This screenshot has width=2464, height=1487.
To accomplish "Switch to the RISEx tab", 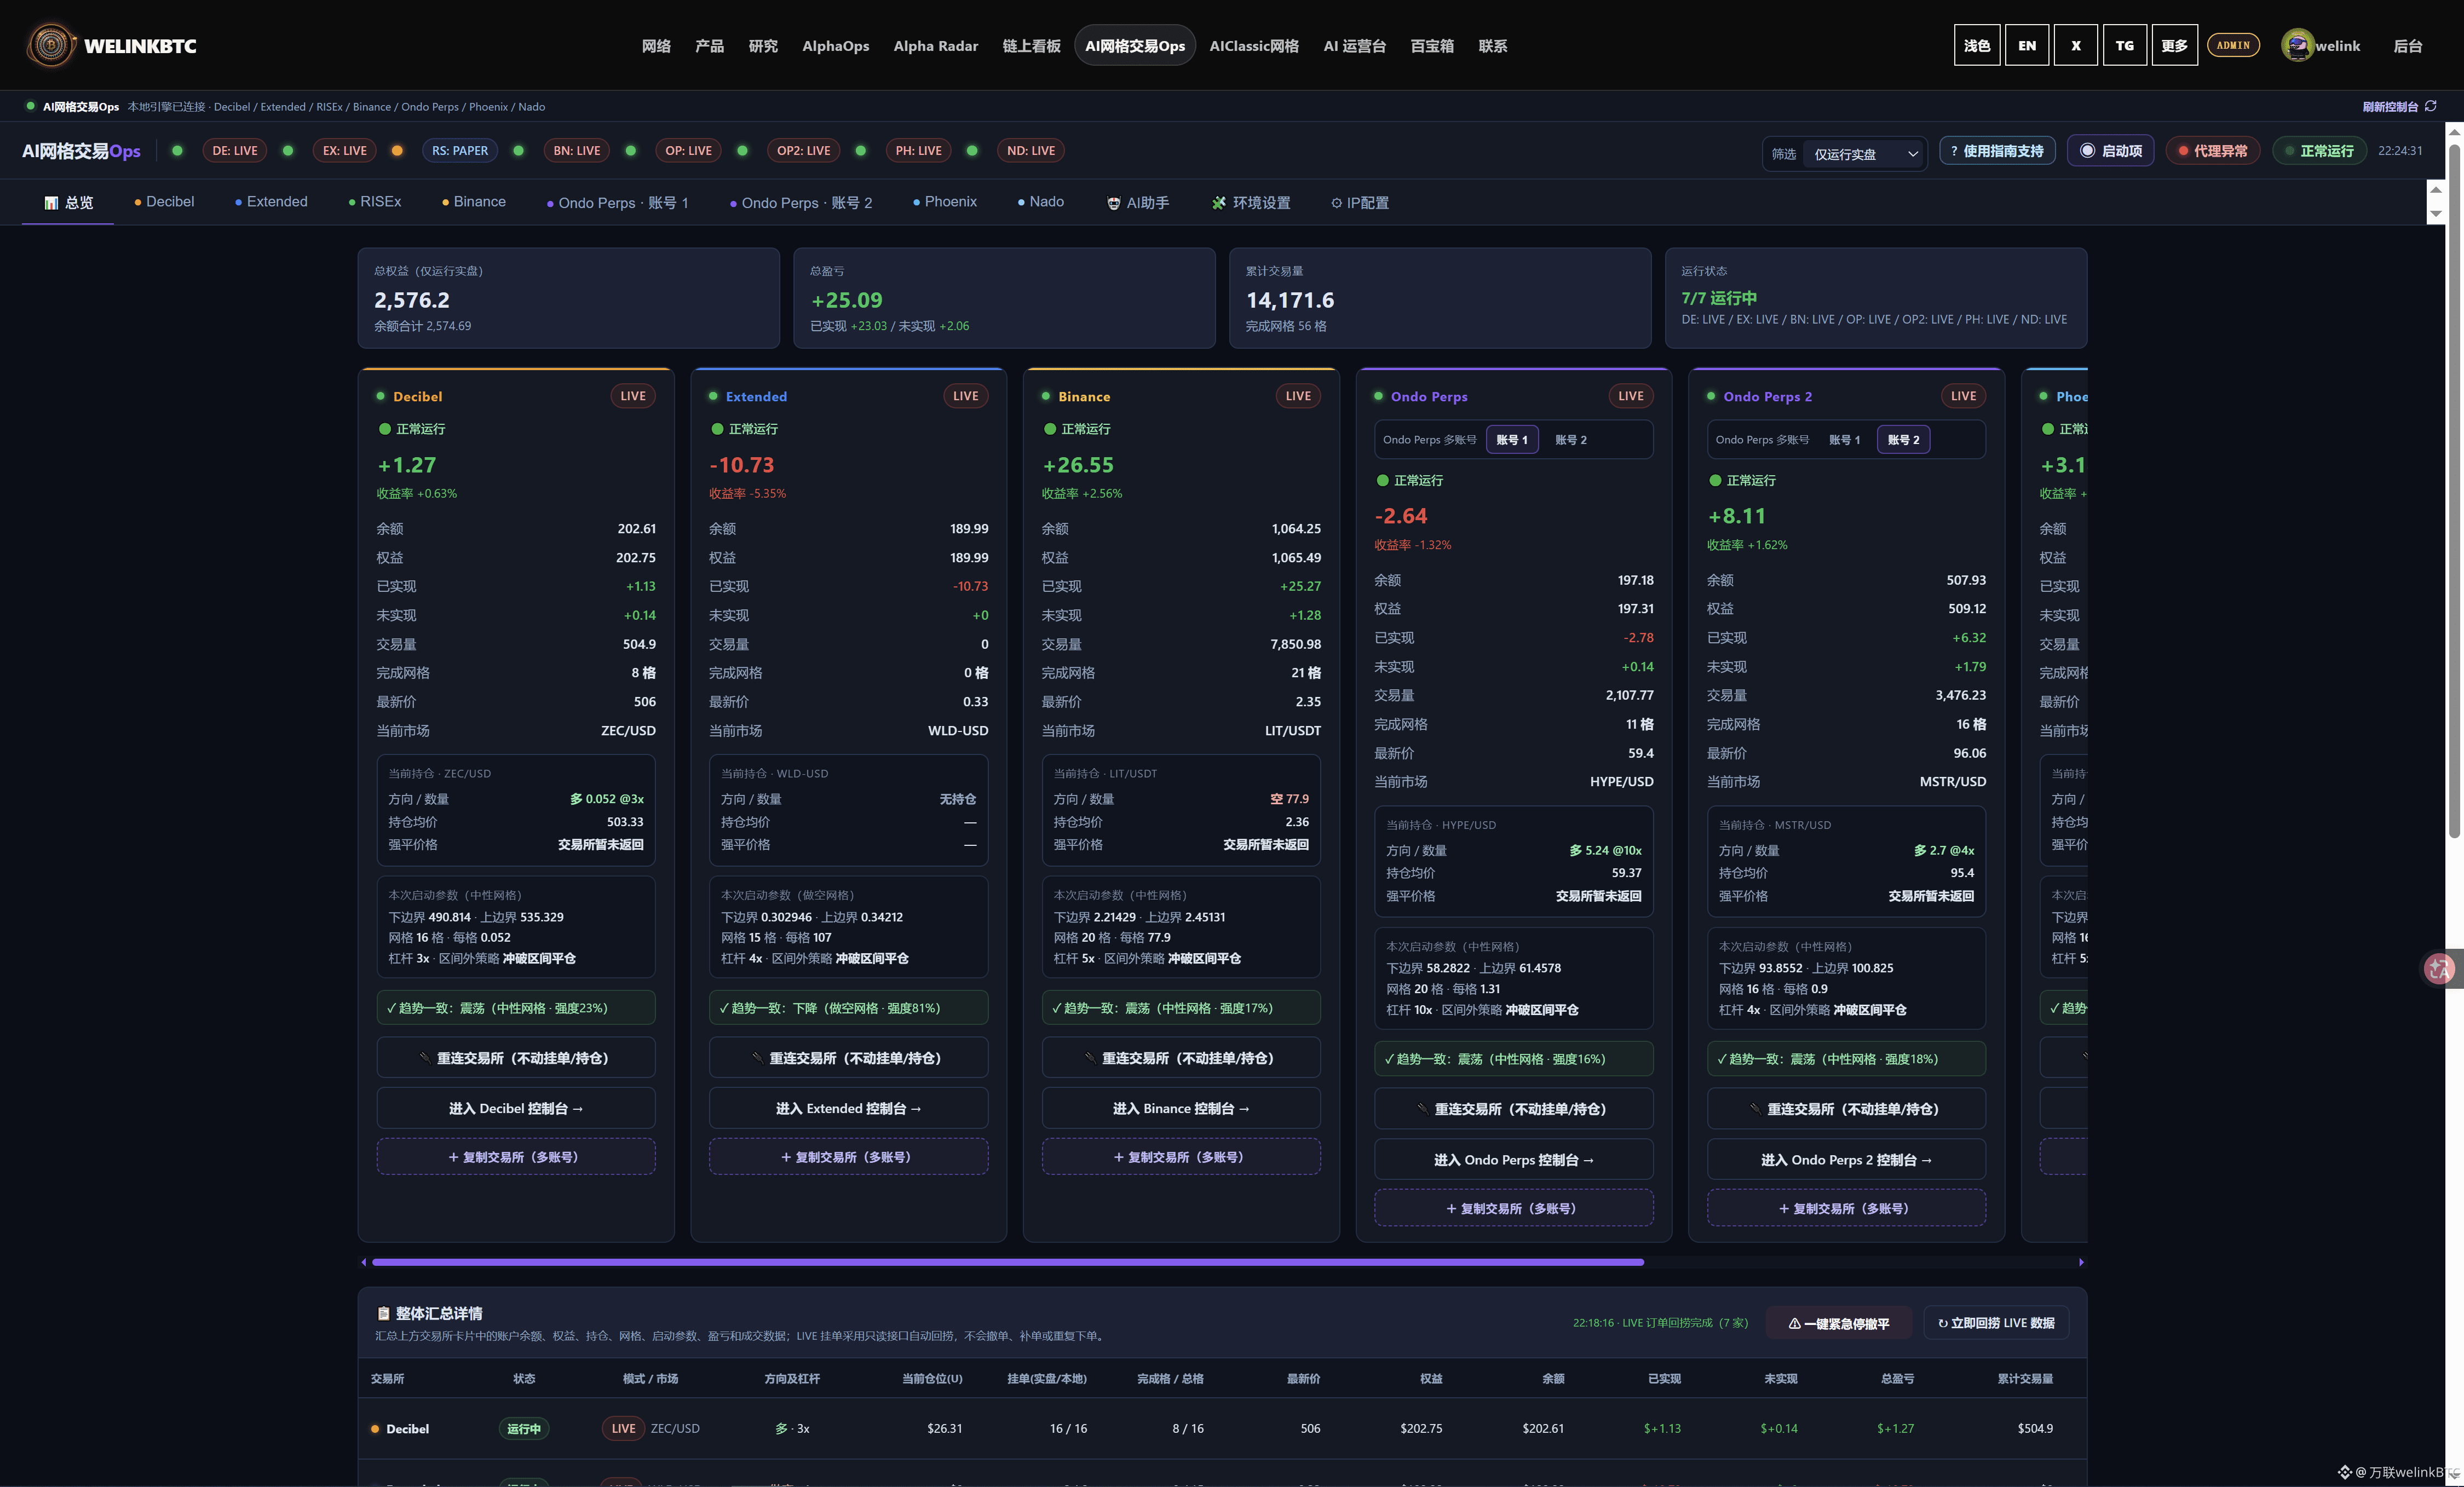I will [x=375, y=202].
